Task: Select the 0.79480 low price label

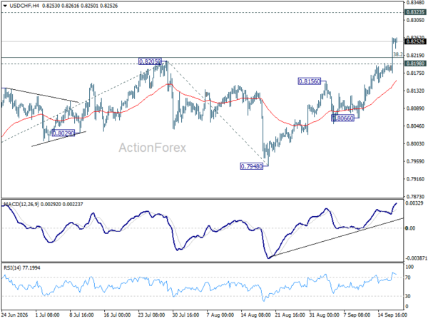Action: pyautogui.click(x=252, y=166)
